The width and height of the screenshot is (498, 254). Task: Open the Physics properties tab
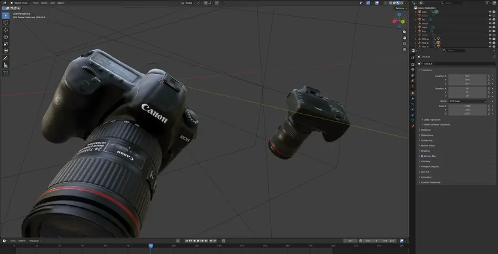pos(413,109)
